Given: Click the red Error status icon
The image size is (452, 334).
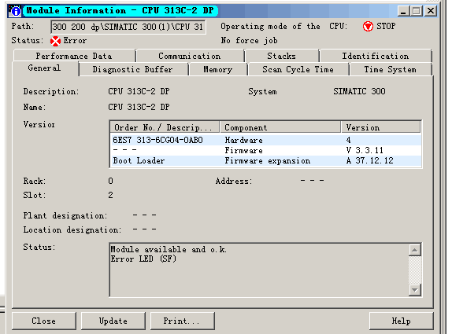Looking at the screenshot, I should (55, 41).
